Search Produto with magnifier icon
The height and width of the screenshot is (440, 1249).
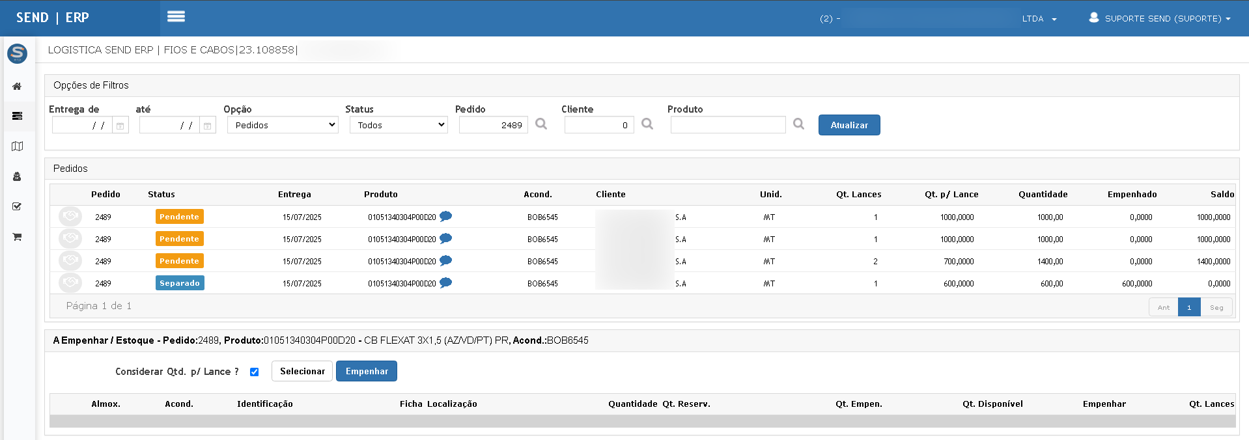799,124
